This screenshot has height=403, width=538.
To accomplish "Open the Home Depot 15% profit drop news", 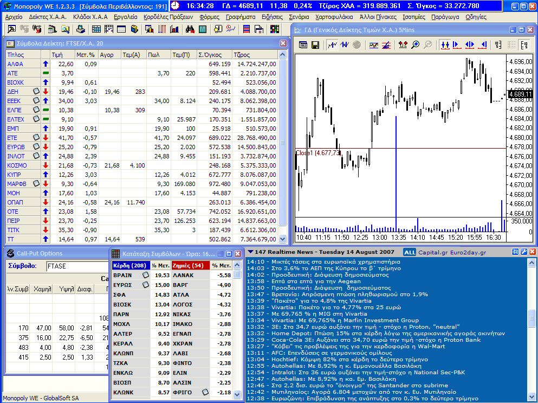I will 375,333.
